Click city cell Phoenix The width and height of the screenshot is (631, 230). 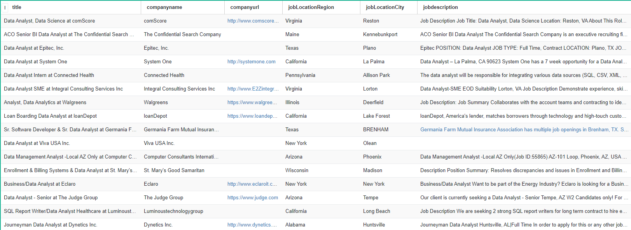point(372,157)
